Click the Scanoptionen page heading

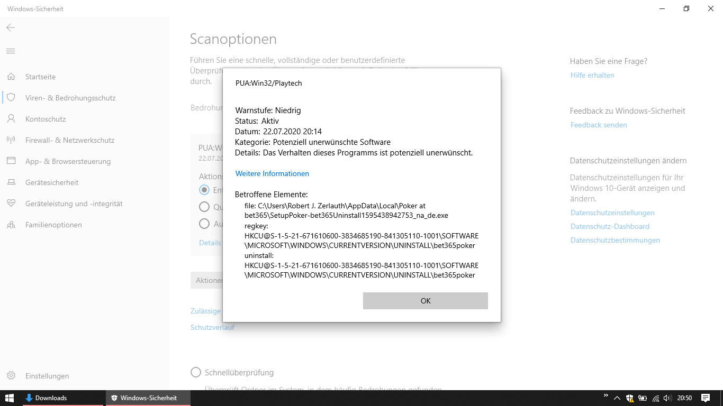233,39
